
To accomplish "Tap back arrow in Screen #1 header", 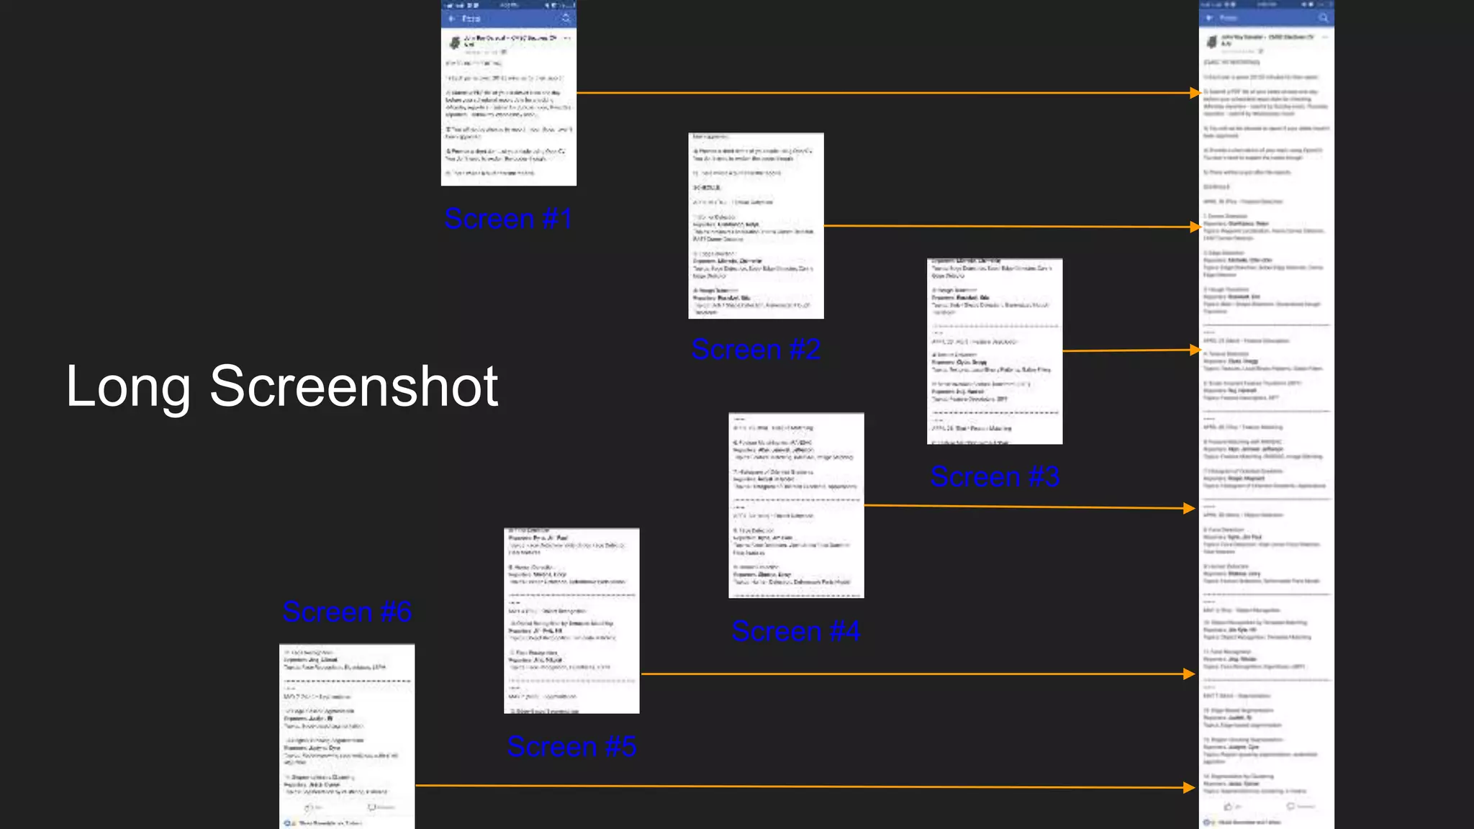I will pos(452,19).
